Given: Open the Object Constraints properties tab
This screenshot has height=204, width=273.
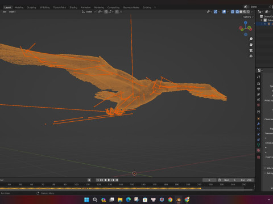Looking at the screenshot, I should [258, 140].
